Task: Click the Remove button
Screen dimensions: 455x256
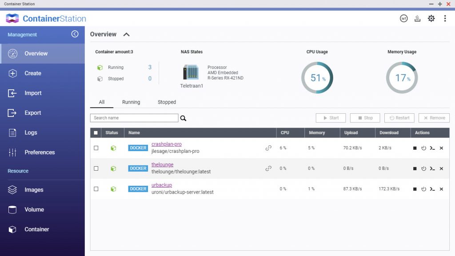Action: (434, 118)
